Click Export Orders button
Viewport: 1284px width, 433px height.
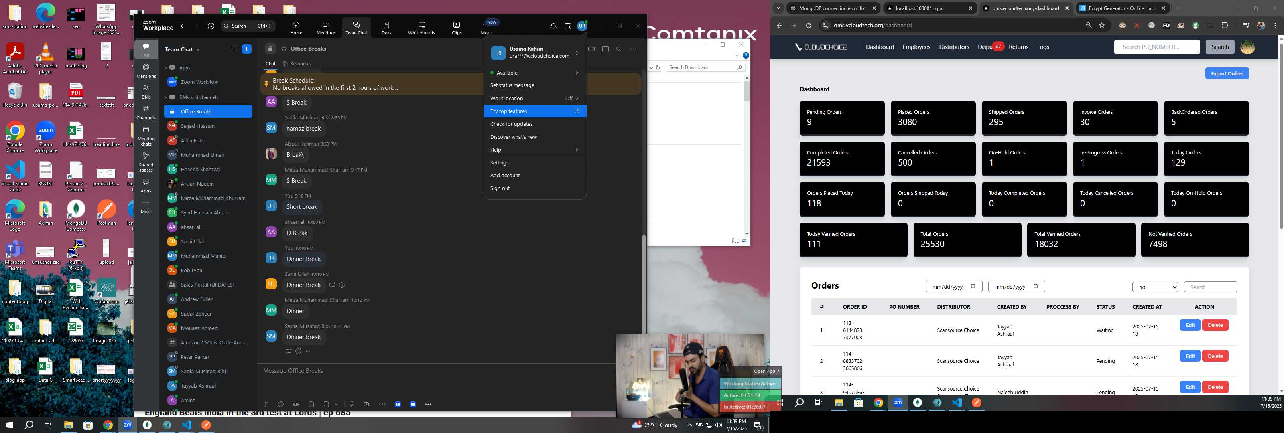click(1227, 74)
